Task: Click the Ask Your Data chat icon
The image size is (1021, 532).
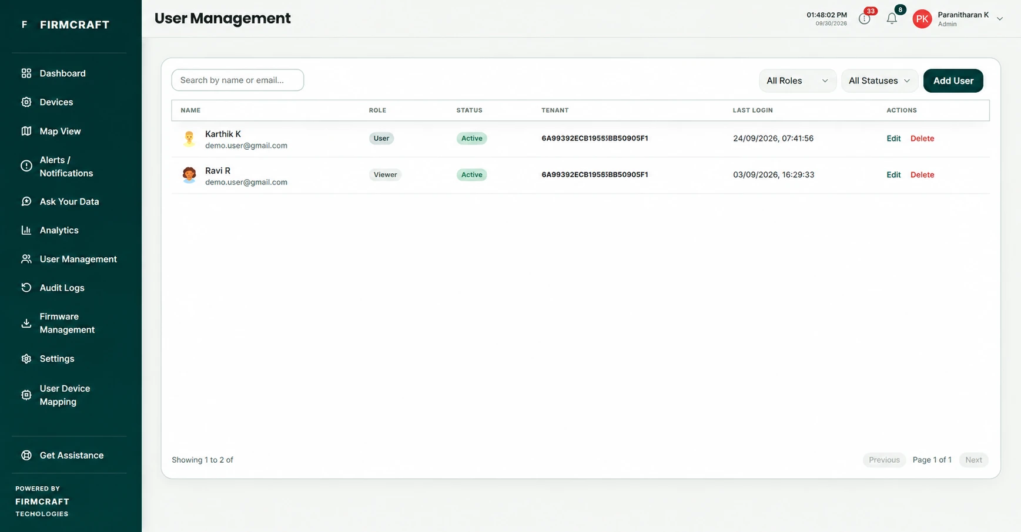Action: click(26, 201)
